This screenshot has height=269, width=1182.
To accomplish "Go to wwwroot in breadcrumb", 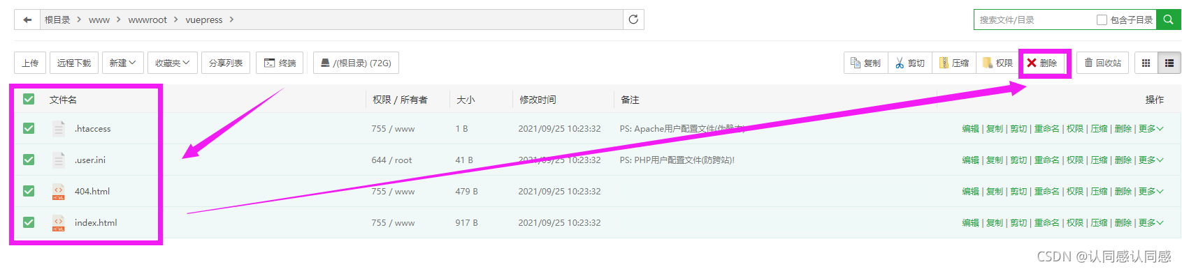I will click(147, 20).
